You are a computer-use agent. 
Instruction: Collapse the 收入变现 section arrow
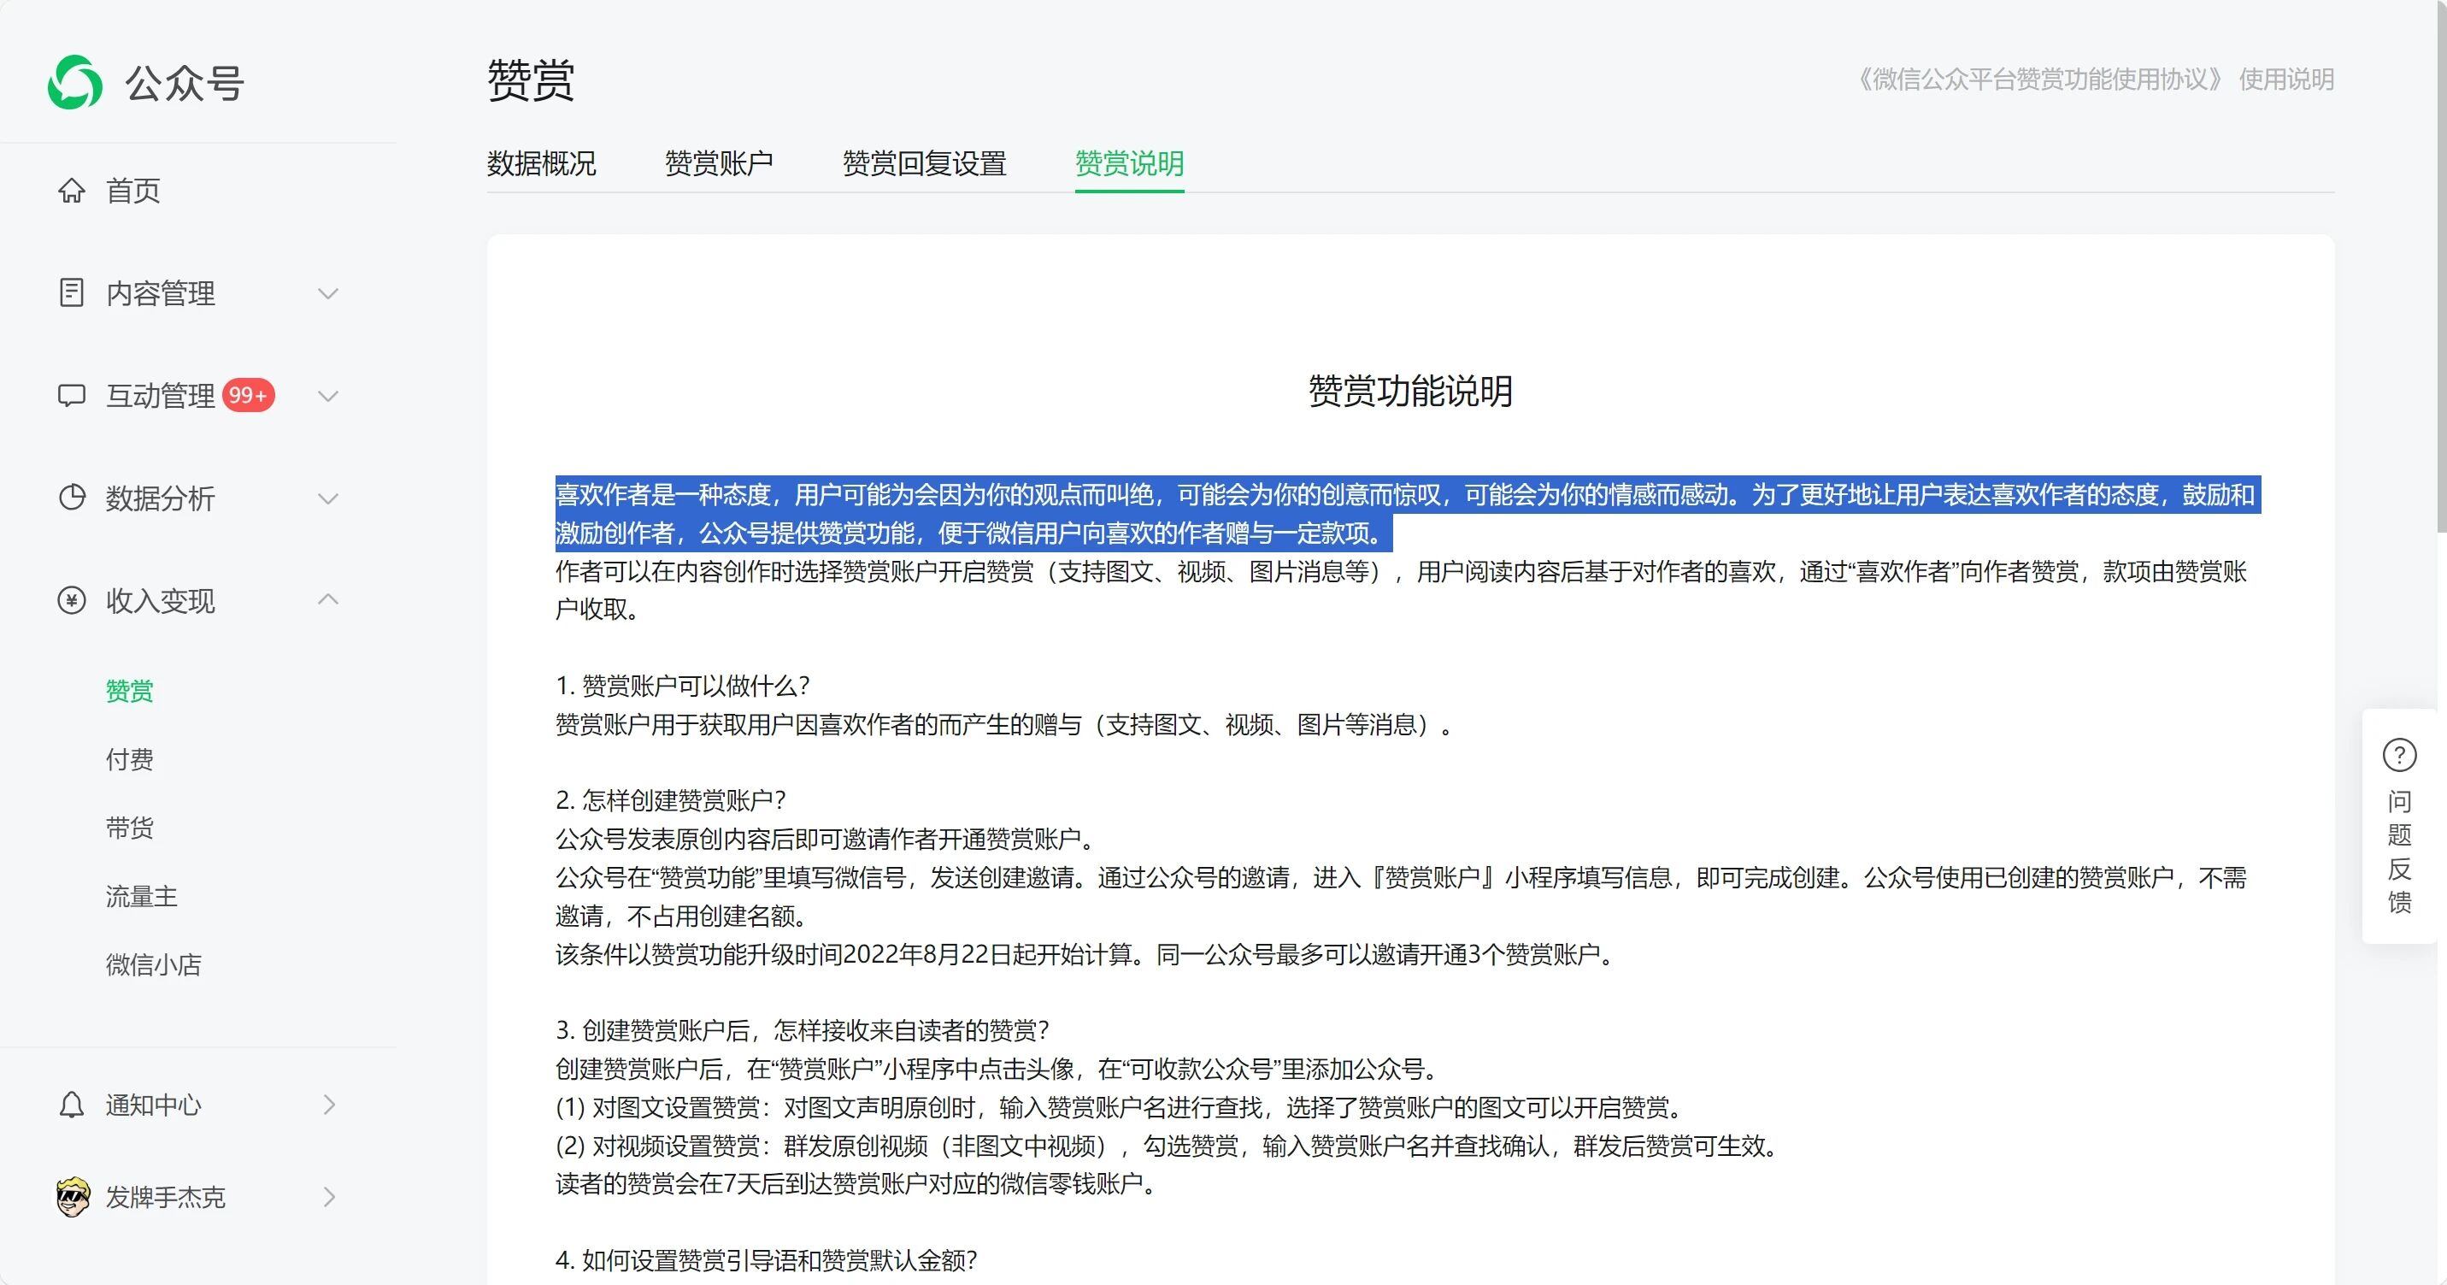(327, 598)
